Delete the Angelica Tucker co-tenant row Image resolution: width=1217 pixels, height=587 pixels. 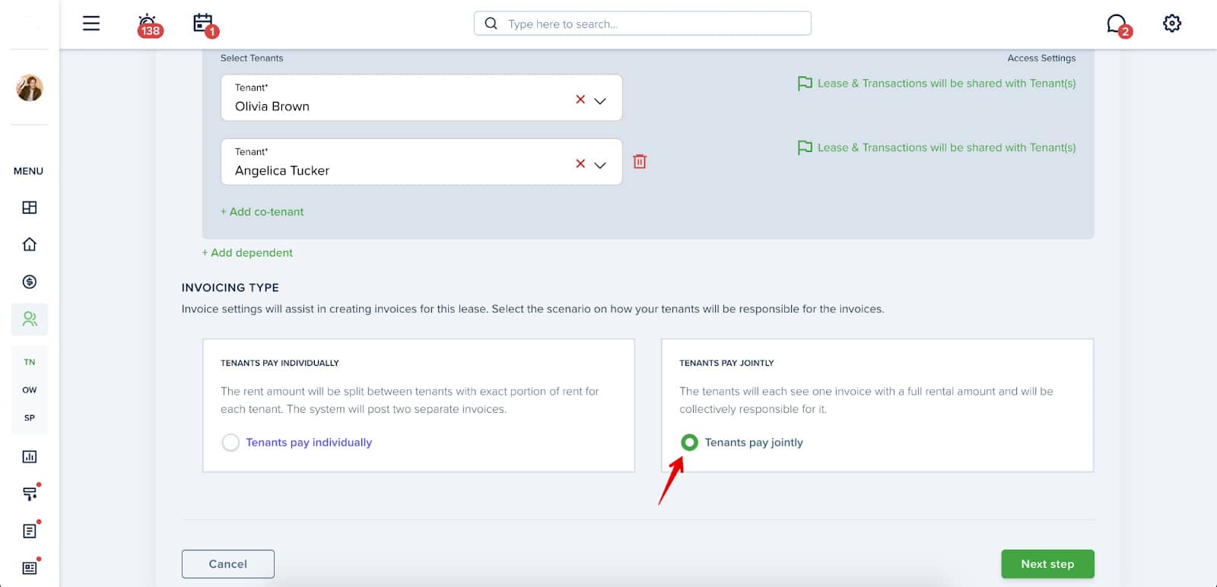pos(640,161)
